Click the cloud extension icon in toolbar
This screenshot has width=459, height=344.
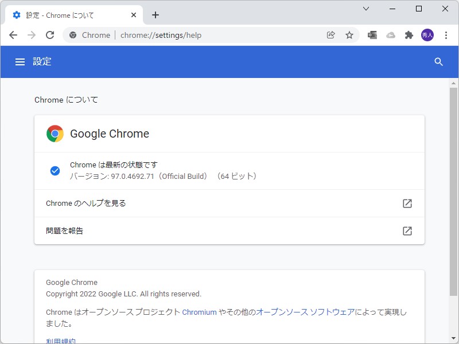391,35
